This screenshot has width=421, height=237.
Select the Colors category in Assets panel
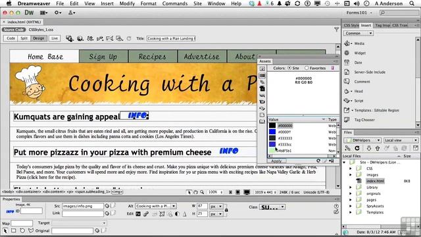pos(262,76)
